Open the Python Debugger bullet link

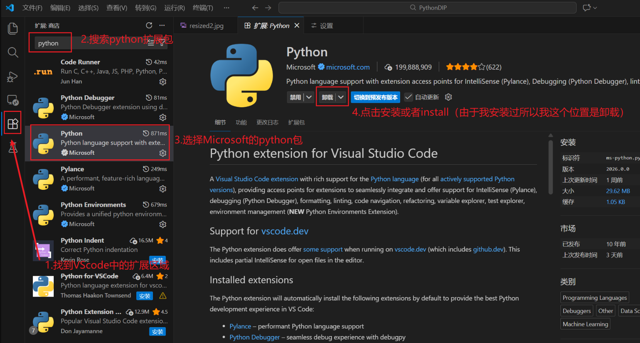pos(255,337)
